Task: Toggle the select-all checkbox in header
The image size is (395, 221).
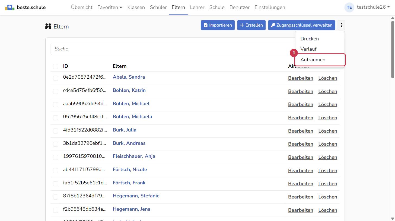Action: click(x=56, y=66)
